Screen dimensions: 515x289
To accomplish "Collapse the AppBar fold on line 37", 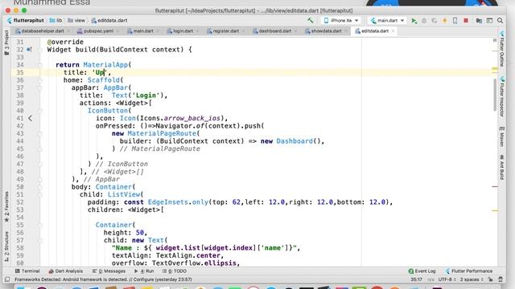I will [40, 88].
